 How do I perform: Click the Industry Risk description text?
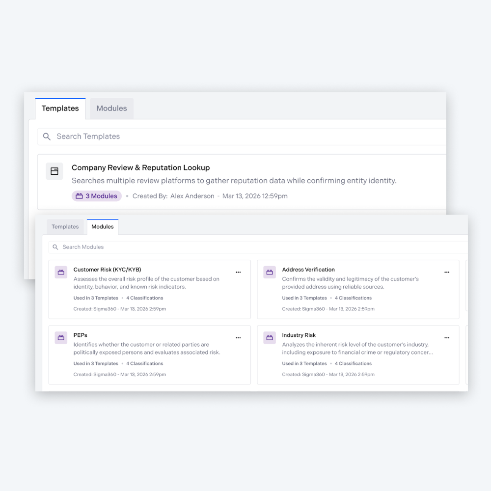click(357, 348)
